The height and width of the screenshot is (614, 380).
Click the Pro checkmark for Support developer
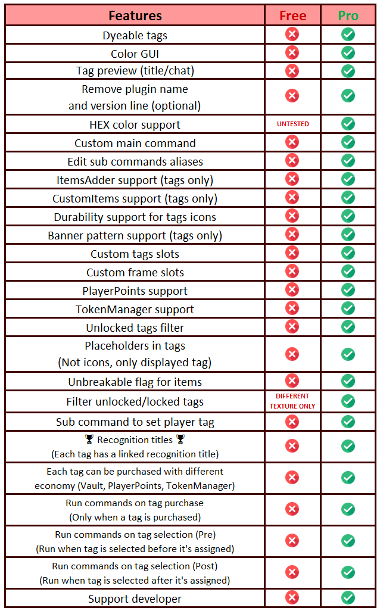click(x=348, y=598)
